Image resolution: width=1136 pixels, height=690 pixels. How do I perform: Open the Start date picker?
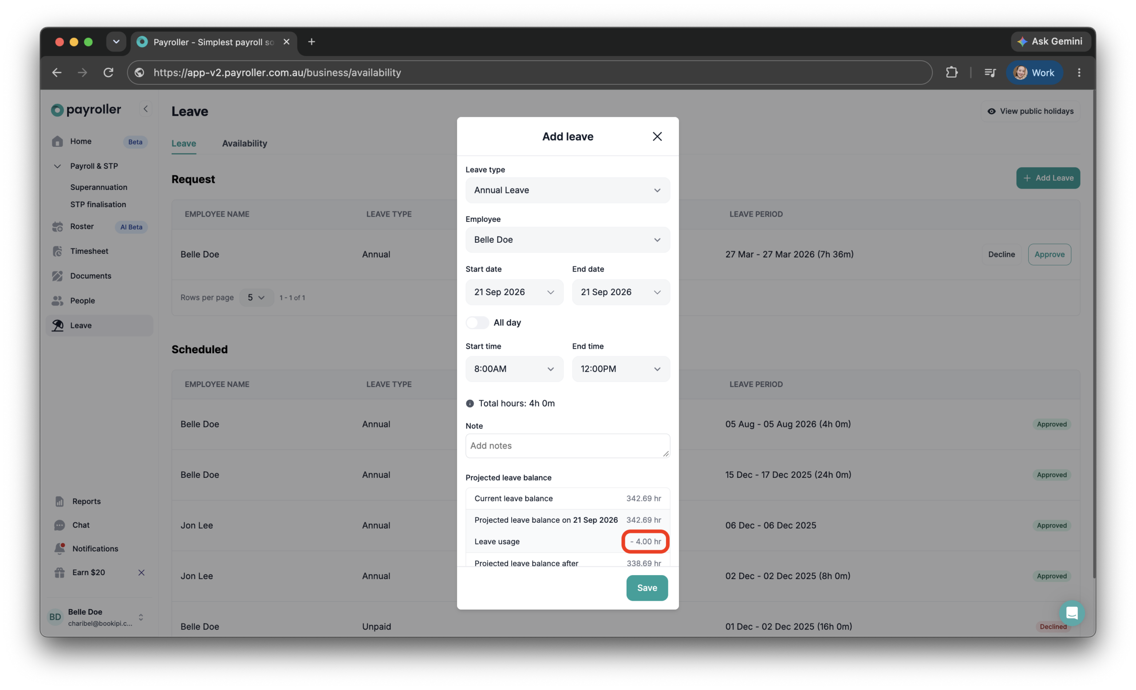tap(514, 292)
